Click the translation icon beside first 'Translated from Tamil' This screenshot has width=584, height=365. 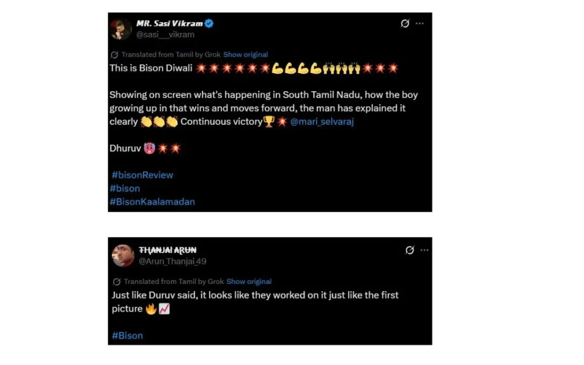114,55
